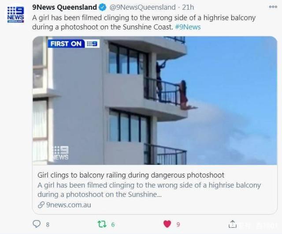The width and height of the screenshot is (282, 234).
Task: Click the reply count number 8
Action: pyautogui.click(x=48, y=224)
